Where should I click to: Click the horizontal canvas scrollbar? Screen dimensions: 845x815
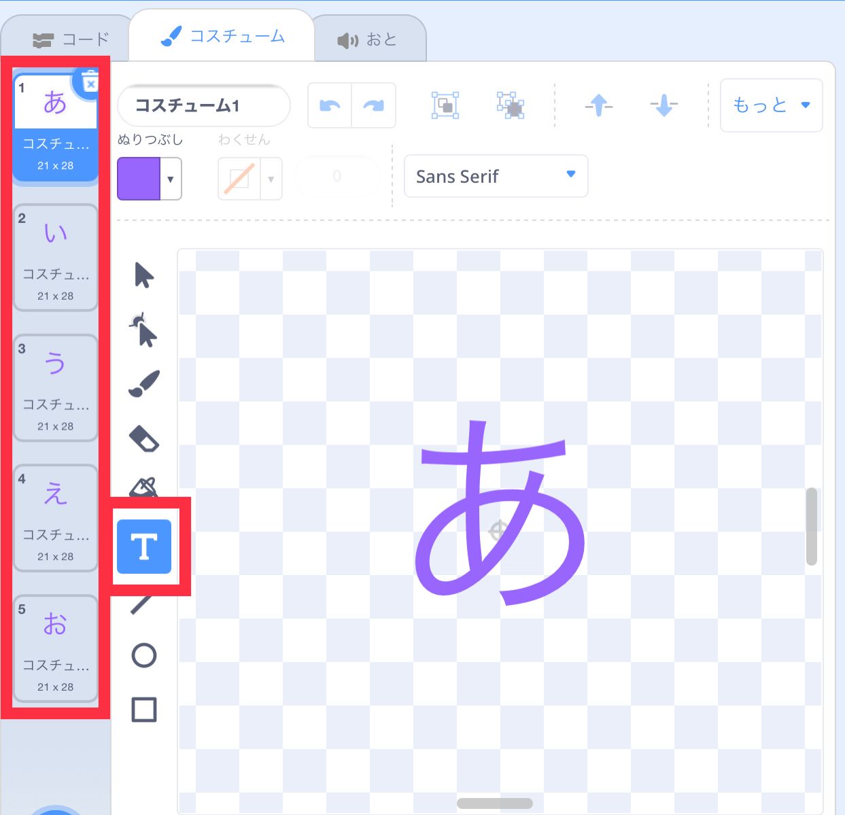pos(495,803)
